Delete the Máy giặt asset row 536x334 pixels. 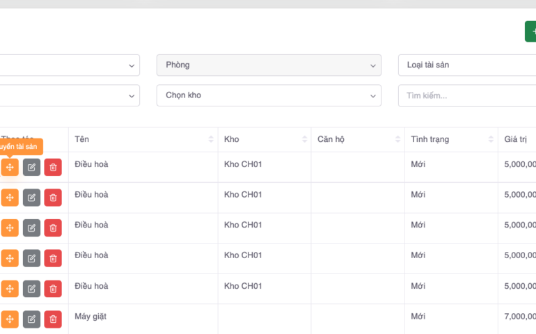click(53, 319)
